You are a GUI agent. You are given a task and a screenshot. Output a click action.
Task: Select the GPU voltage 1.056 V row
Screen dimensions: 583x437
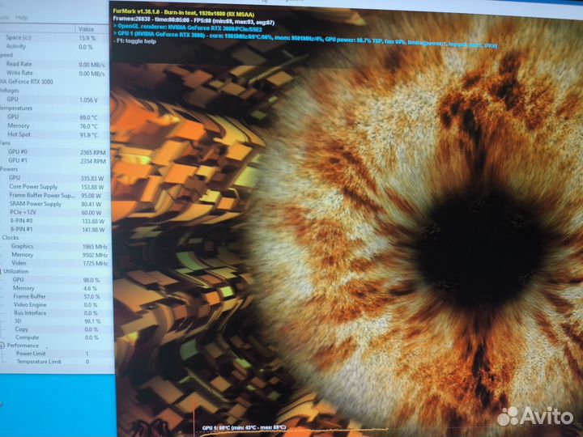click(55, 100)
